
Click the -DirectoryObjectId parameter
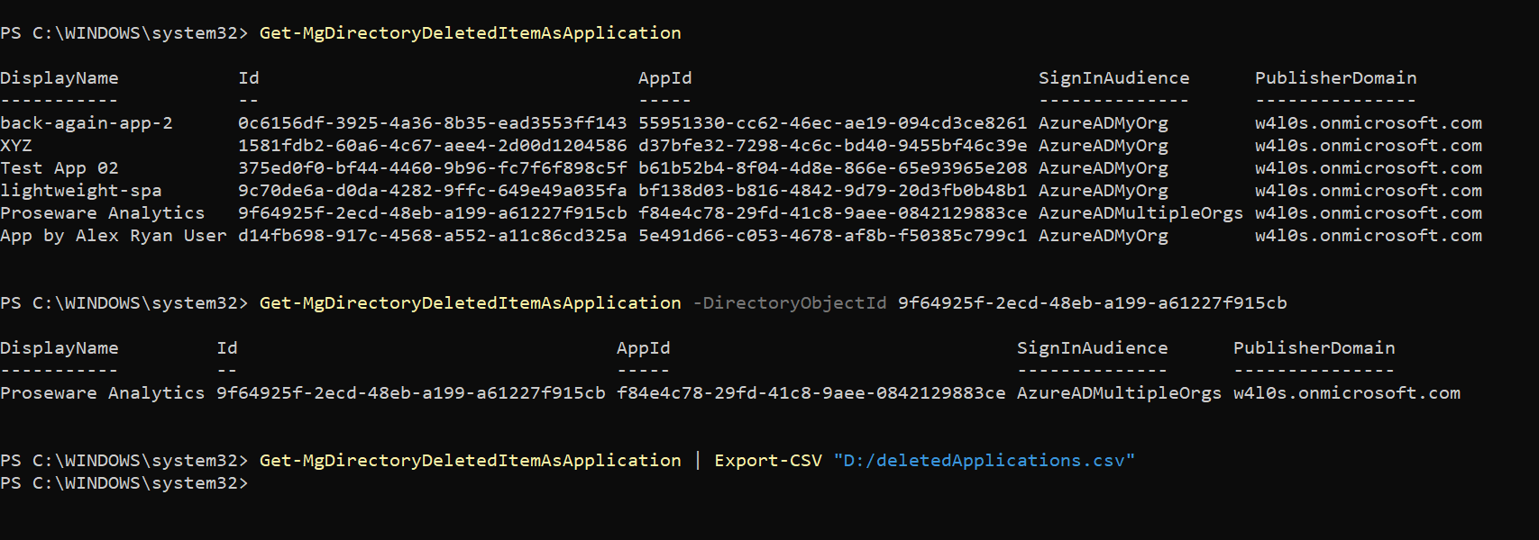790,303
